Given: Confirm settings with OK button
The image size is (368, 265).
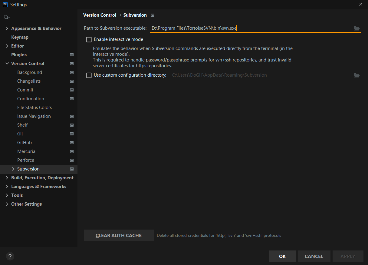Looking at the screenshot, I should point(282,256).
